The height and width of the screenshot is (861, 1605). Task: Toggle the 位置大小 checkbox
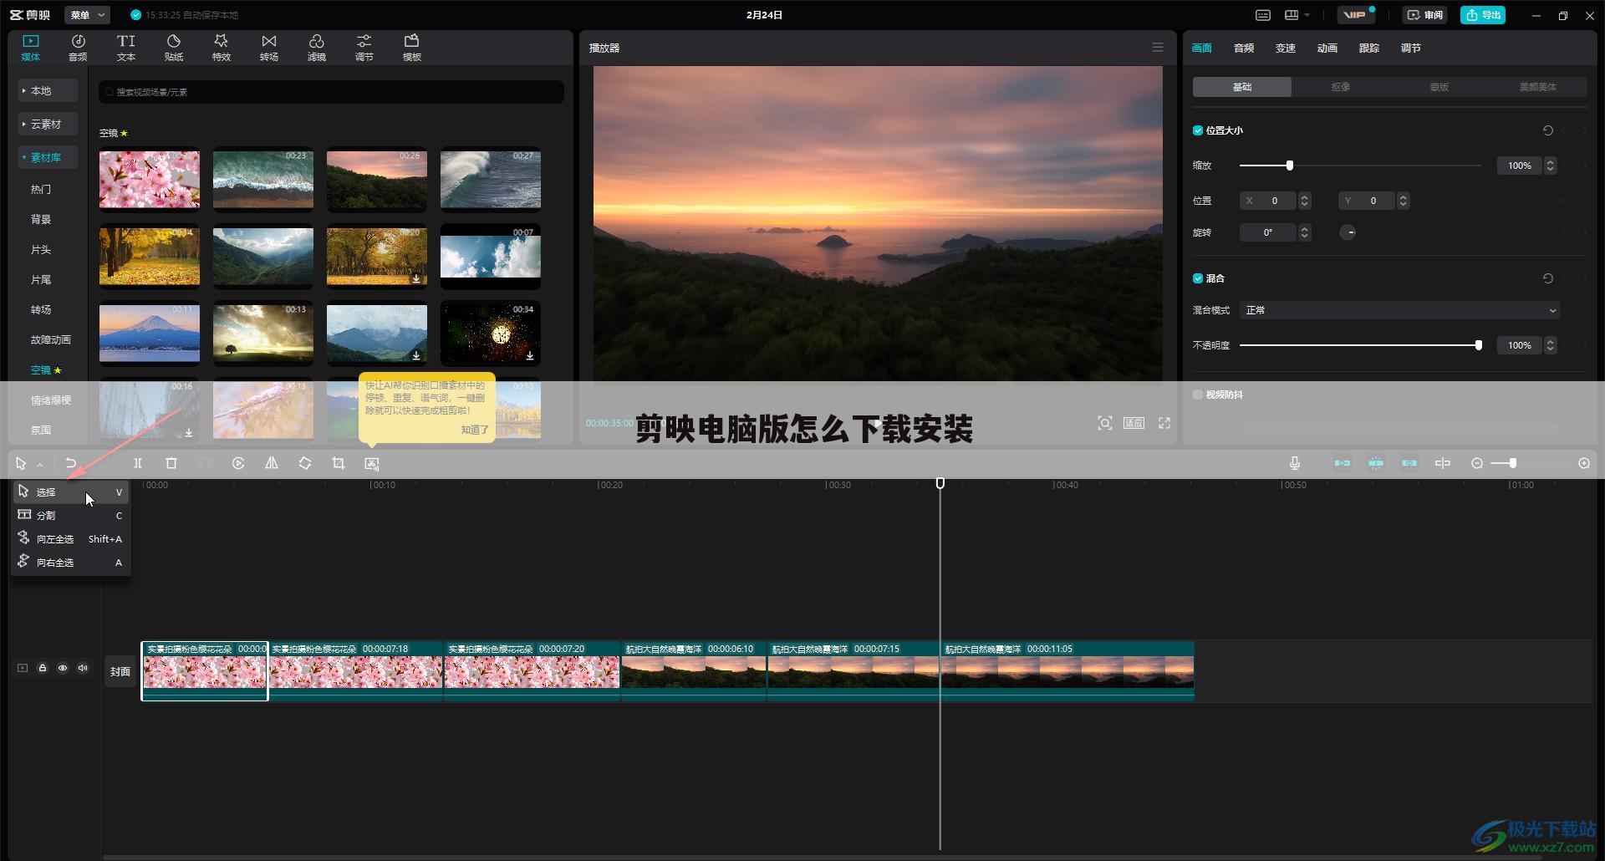coord(1198,130)
